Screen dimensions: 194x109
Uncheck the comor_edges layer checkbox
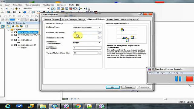[x=15, y=40]
